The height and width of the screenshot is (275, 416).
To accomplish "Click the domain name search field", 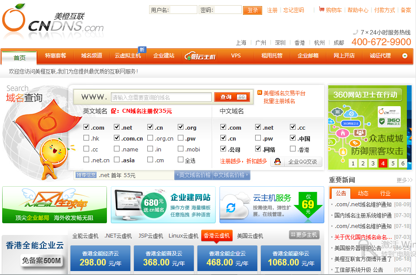I will (161, 97).
